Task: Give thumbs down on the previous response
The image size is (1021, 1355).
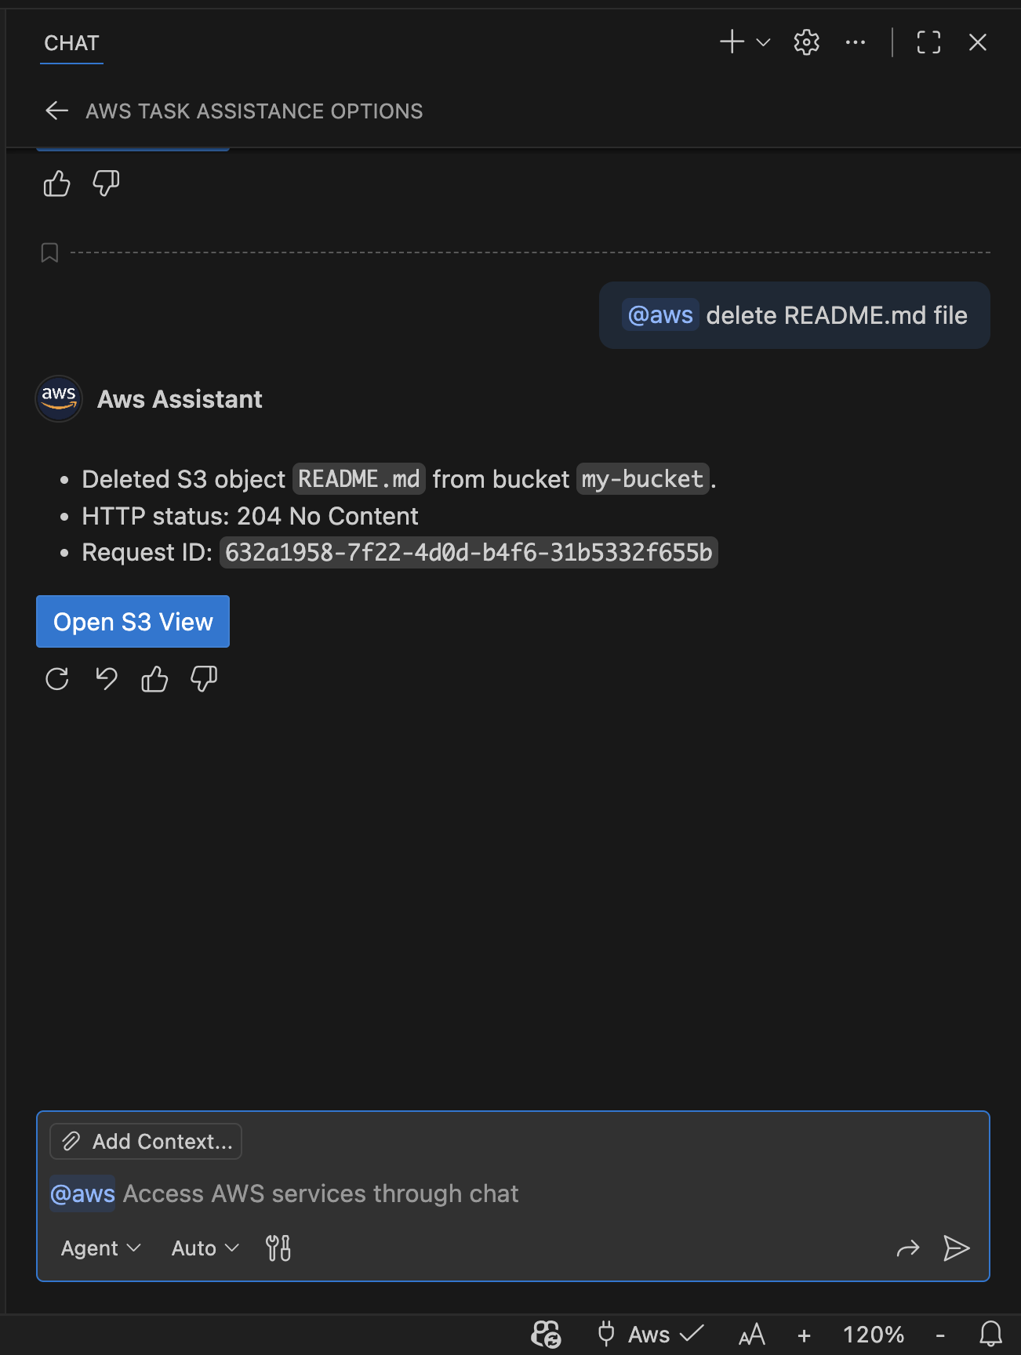Action: tap(106, 184)
